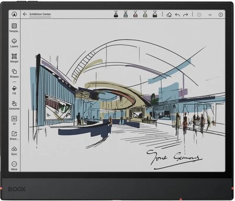Viewport: 235px width, 201px height.
Task: Select the Eraser tool
Action: pos(169,15)
